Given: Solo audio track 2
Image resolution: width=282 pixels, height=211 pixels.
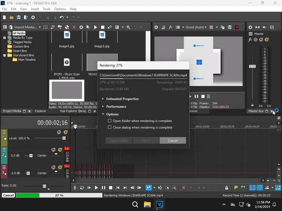Looking at the screenshot, I should pyautogui.click(x=60, y=150).
